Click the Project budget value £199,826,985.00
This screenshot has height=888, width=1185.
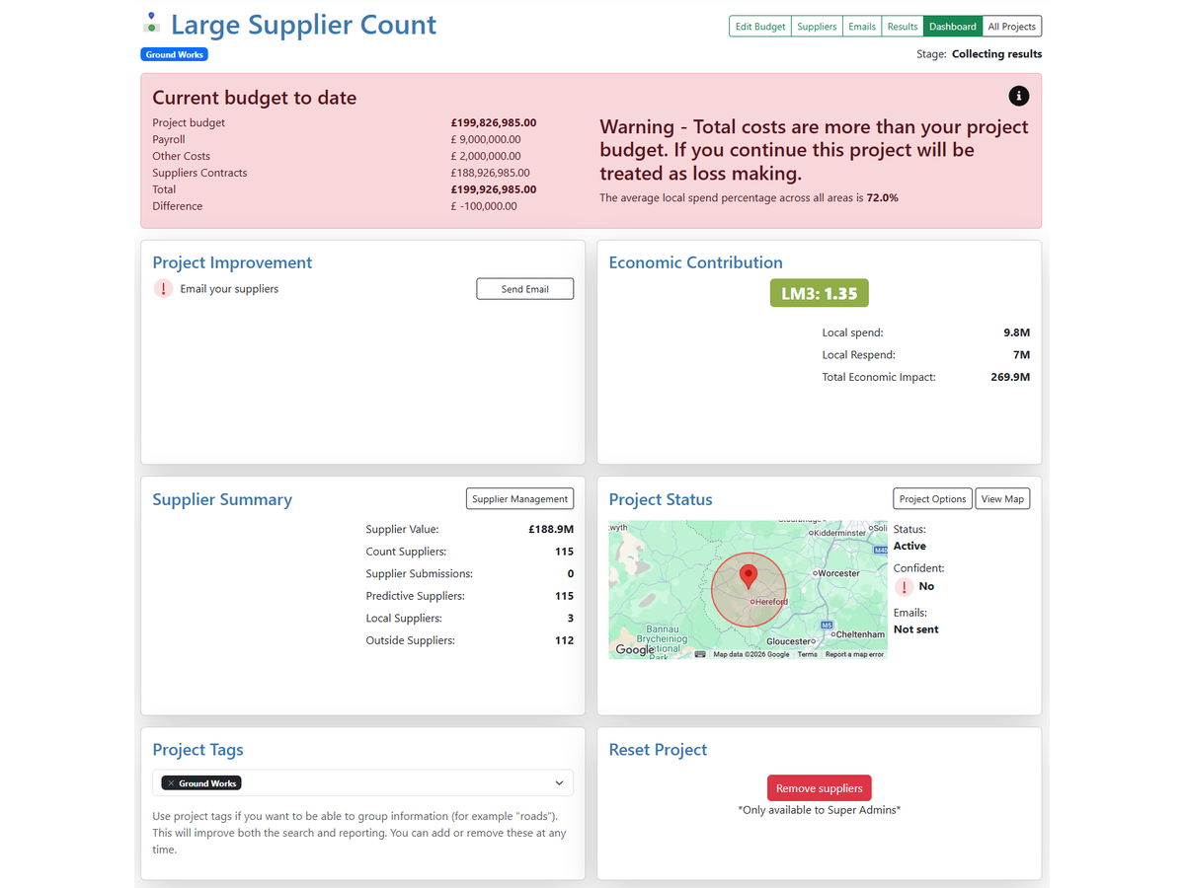pyautogui.click(x=494, y=123)
